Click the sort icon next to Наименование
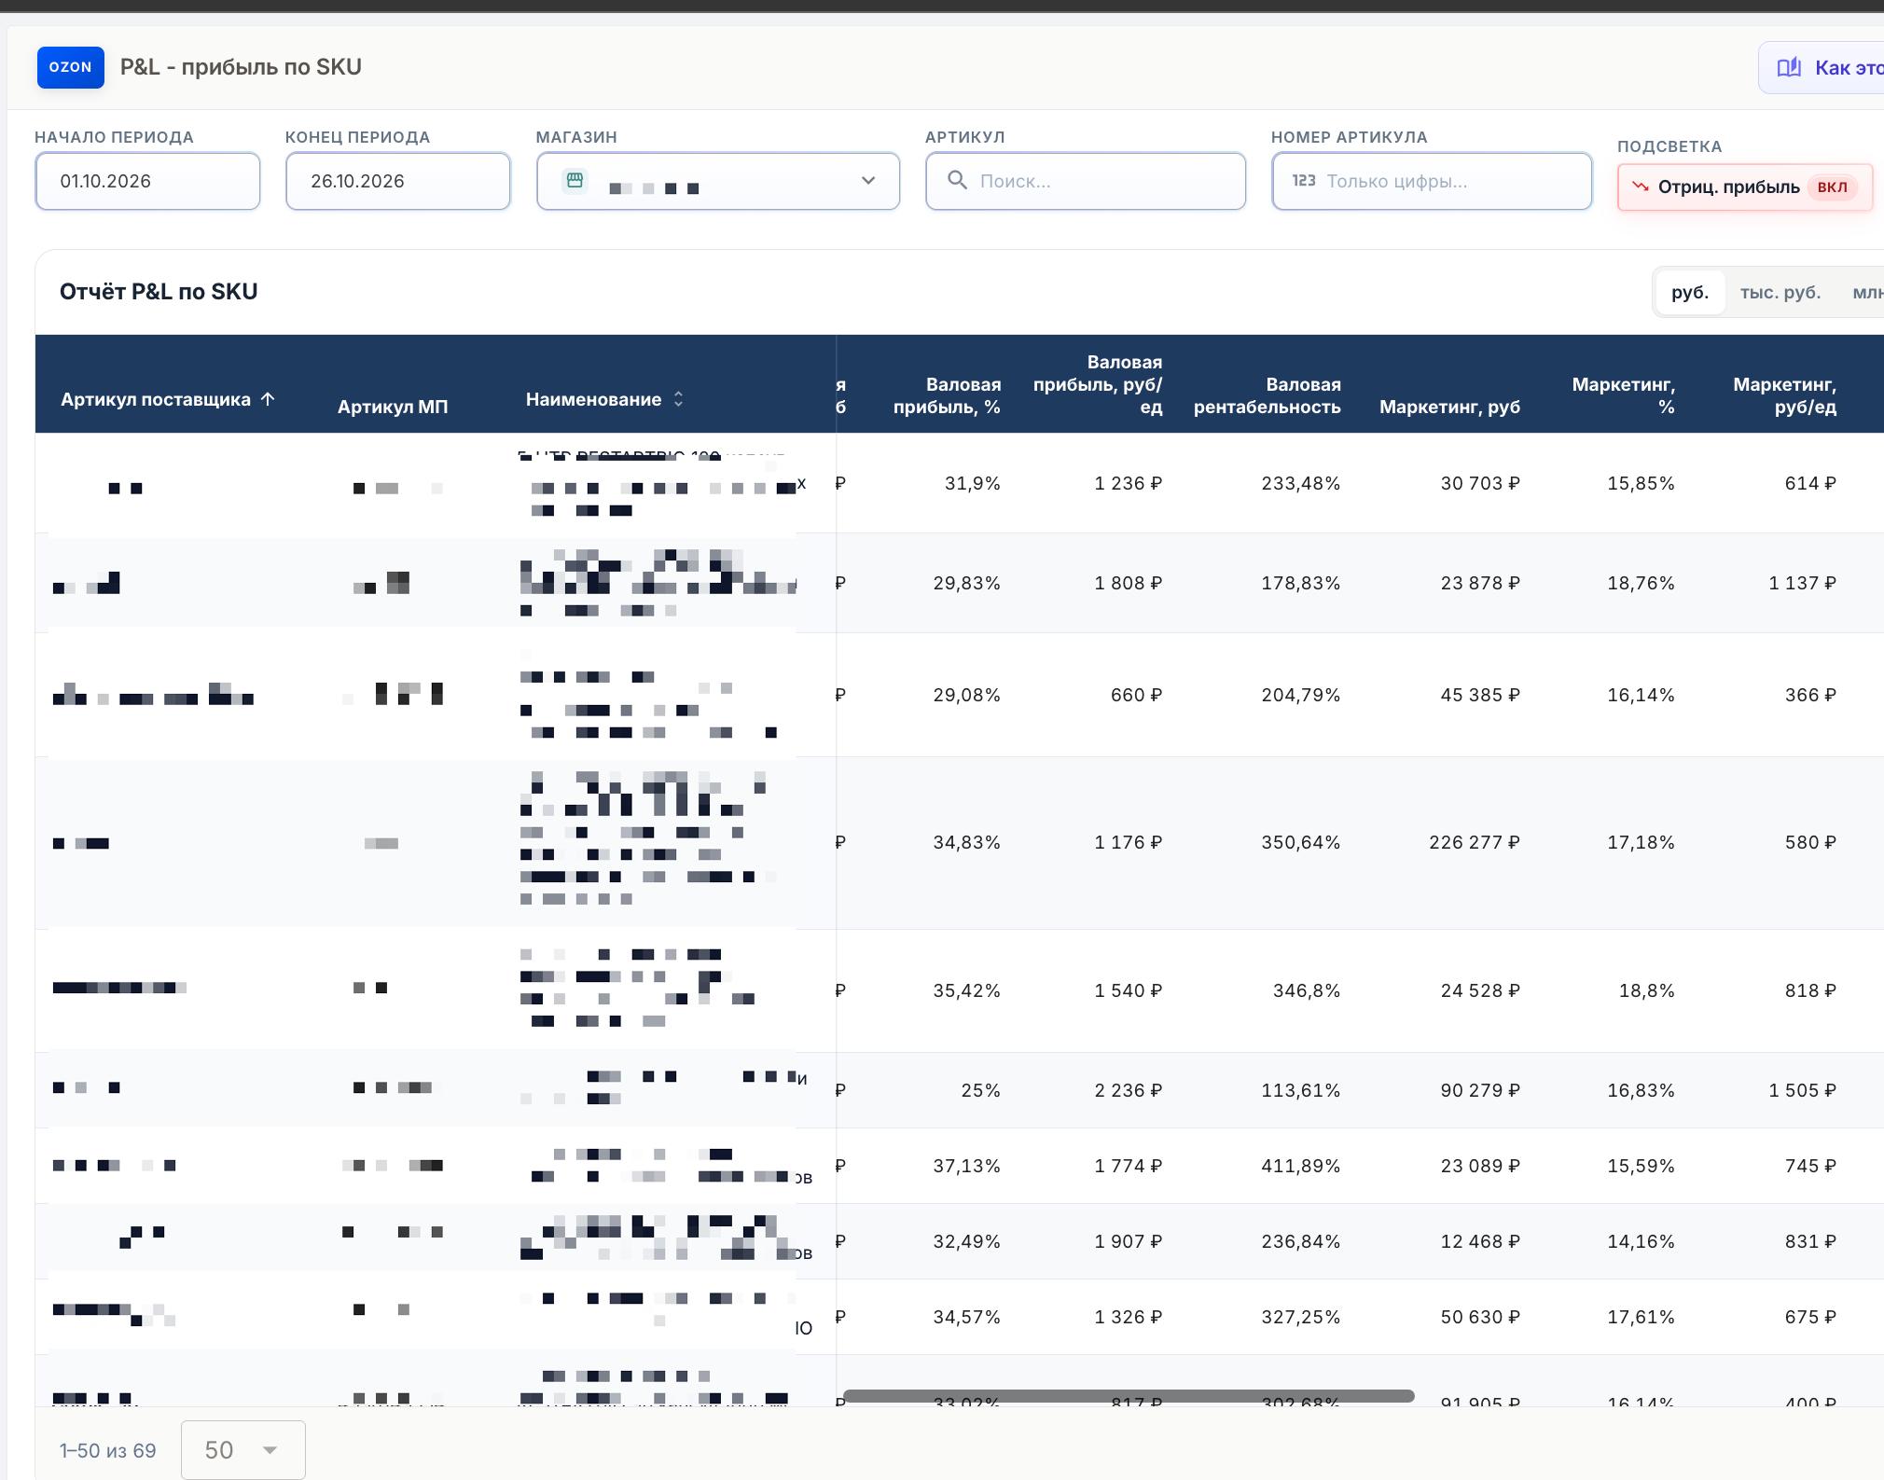1884x1480 pixels. [678, 399]
